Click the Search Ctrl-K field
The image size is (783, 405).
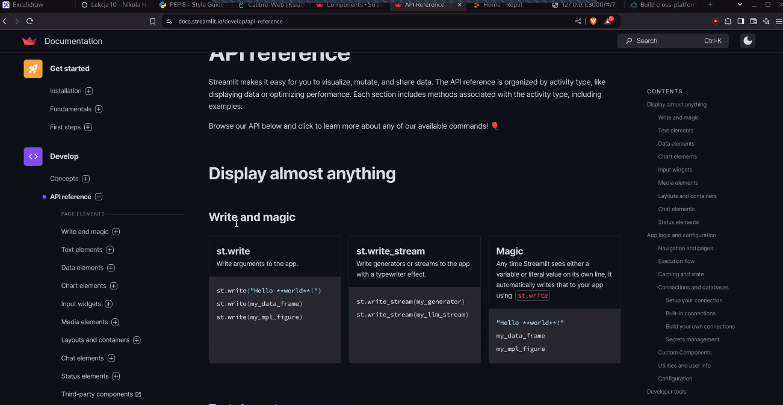[x=673, y=41]
